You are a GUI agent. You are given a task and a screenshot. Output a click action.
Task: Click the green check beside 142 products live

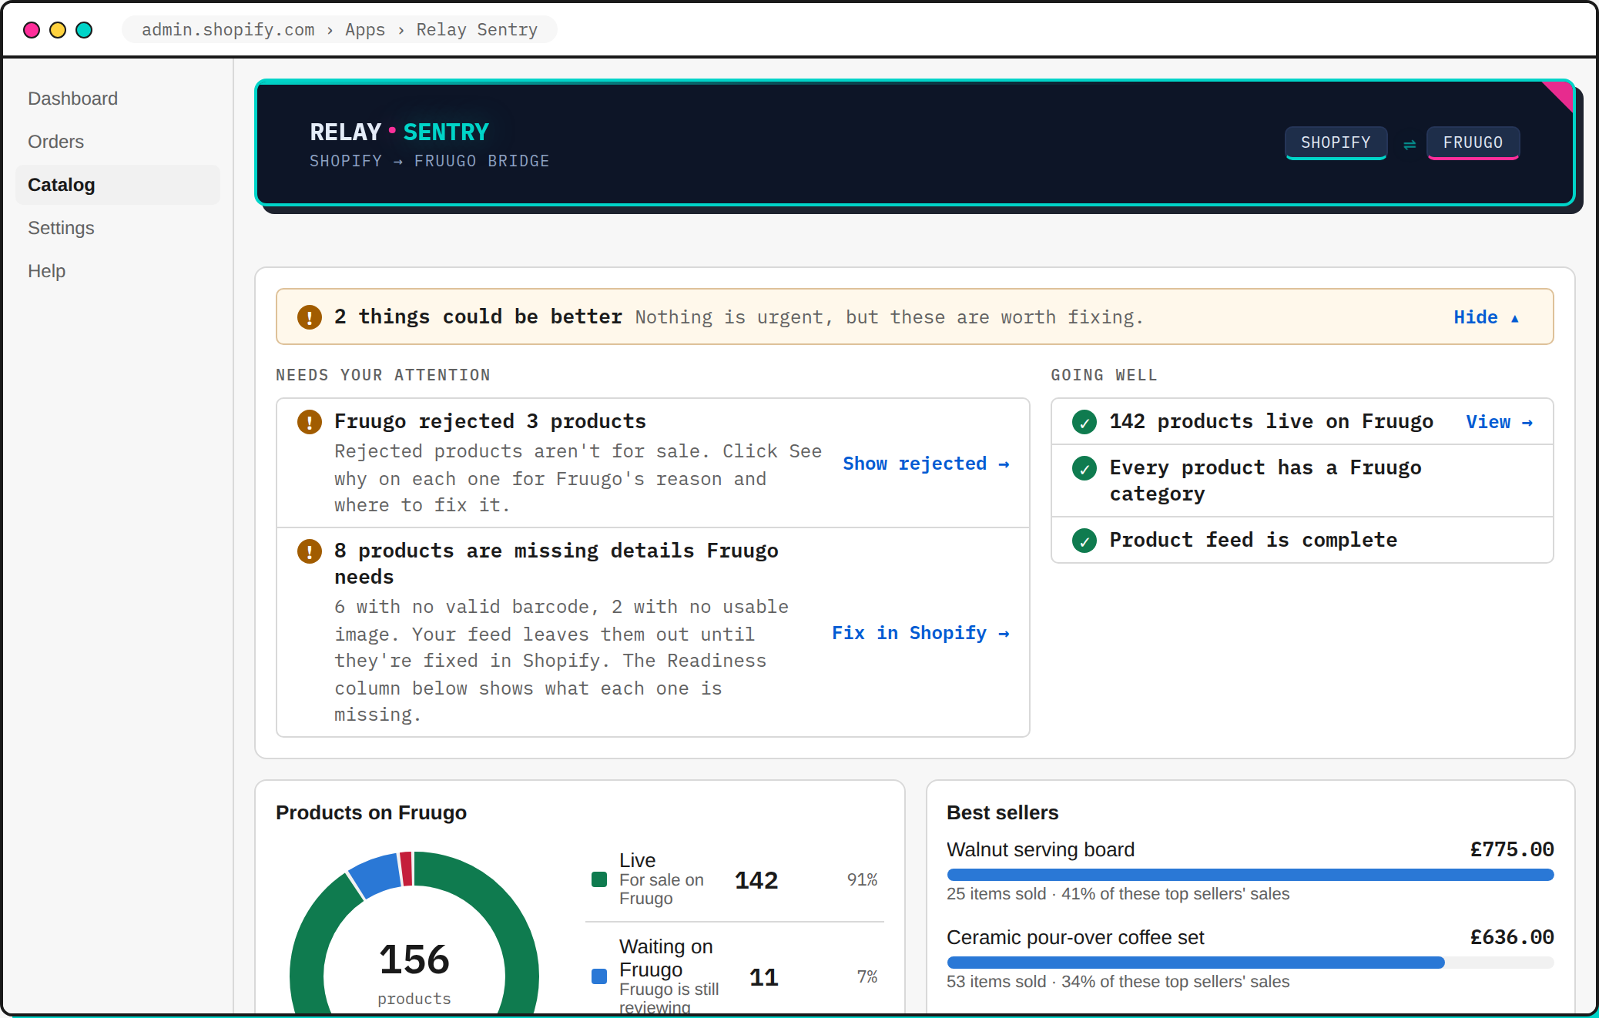[1084, 422]
